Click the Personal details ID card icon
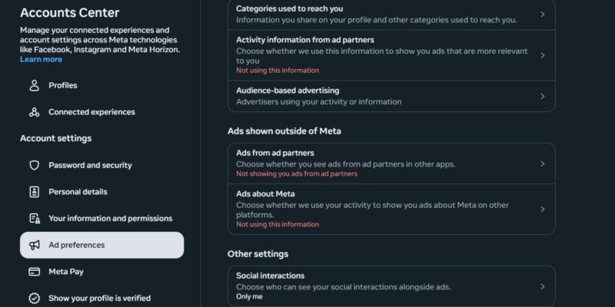615x307 pixels. (x=34, y=192)
